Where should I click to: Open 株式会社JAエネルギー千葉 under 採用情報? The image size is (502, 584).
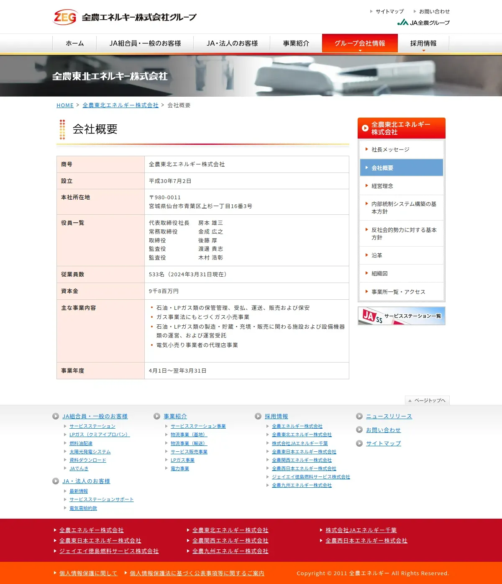[300, 443]
